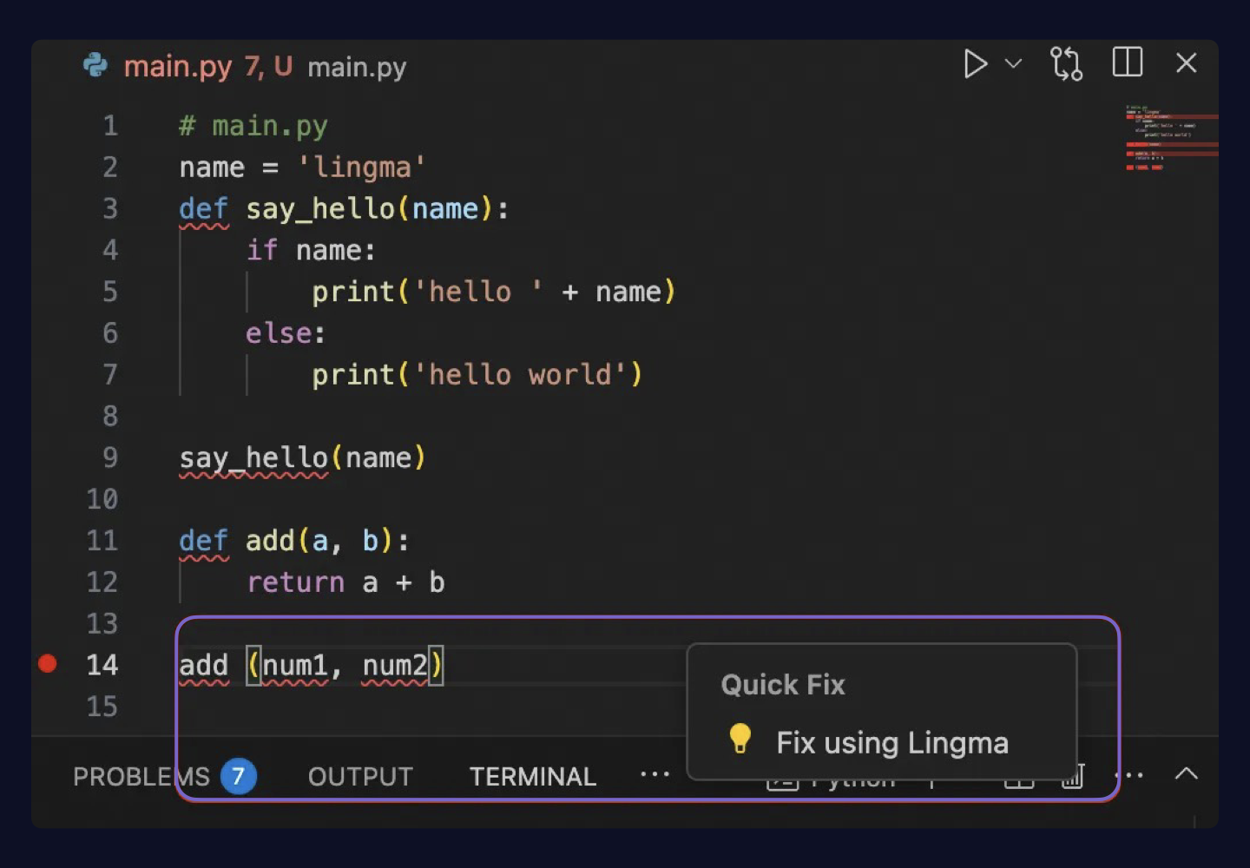The height and width of the screenshot is (868, 1250).
Task: Expand the run options chevron beside the play button
Action: 1013,63
